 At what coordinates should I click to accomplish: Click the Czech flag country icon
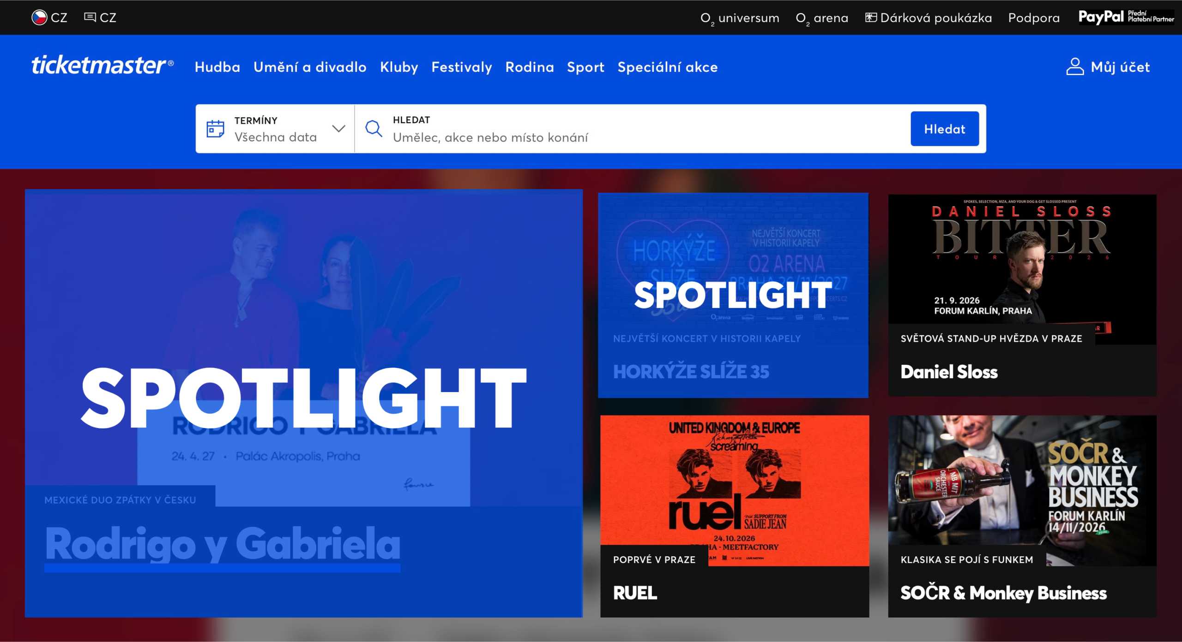(x=39, y=18)
